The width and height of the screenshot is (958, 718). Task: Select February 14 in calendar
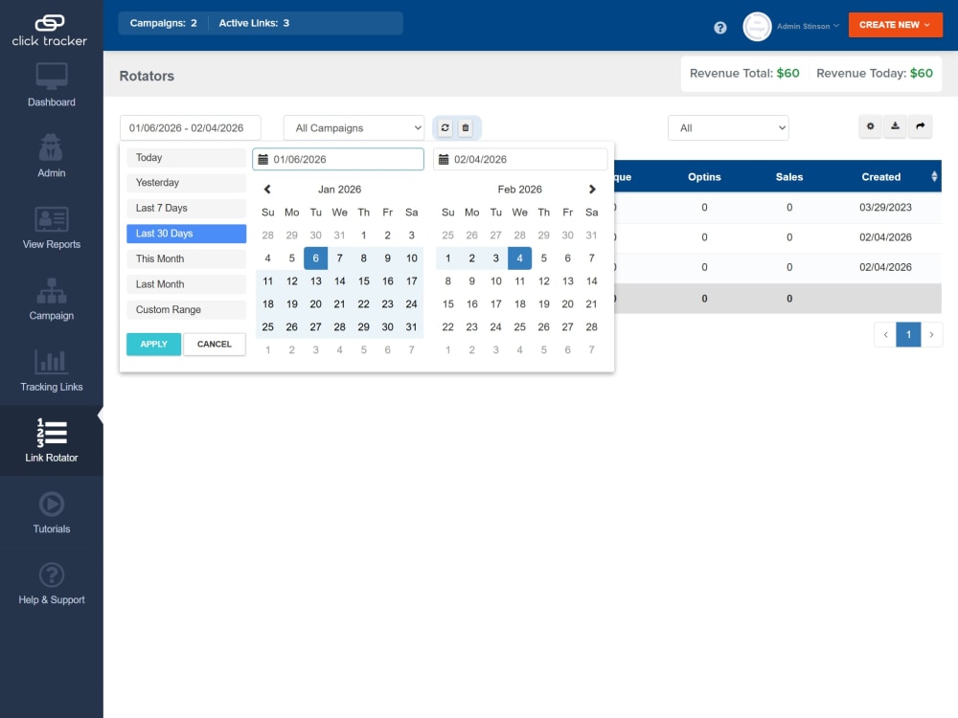pyautogui.click(x=591, y=281)
